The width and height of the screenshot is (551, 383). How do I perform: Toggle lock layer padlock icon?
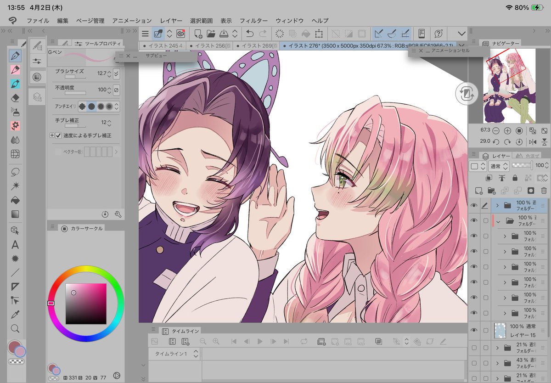514,178
